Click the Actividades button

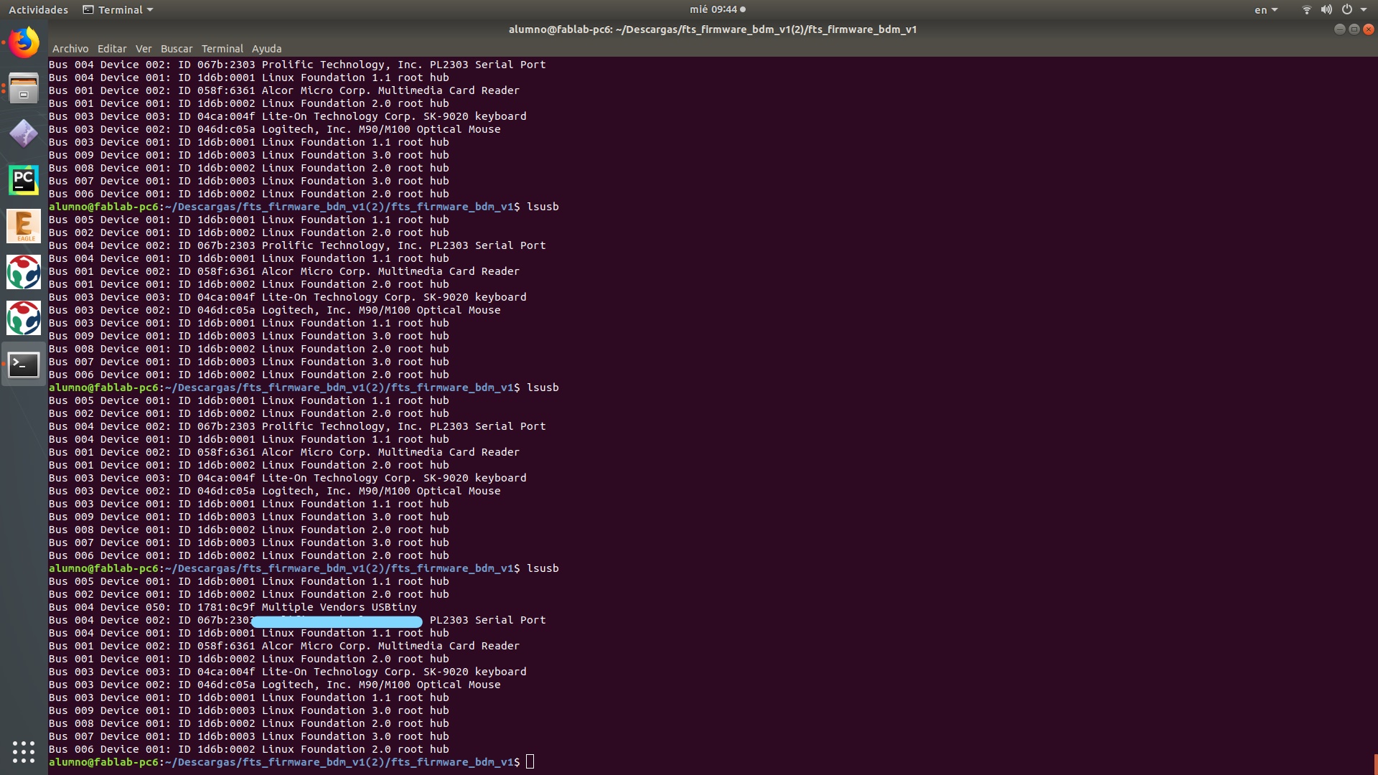pos(38,10)
